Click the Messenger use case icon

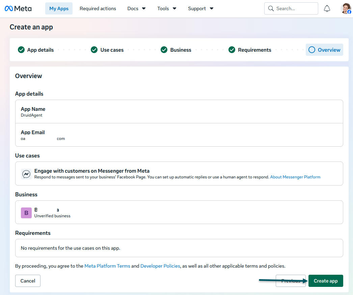(x=26, y=174)
